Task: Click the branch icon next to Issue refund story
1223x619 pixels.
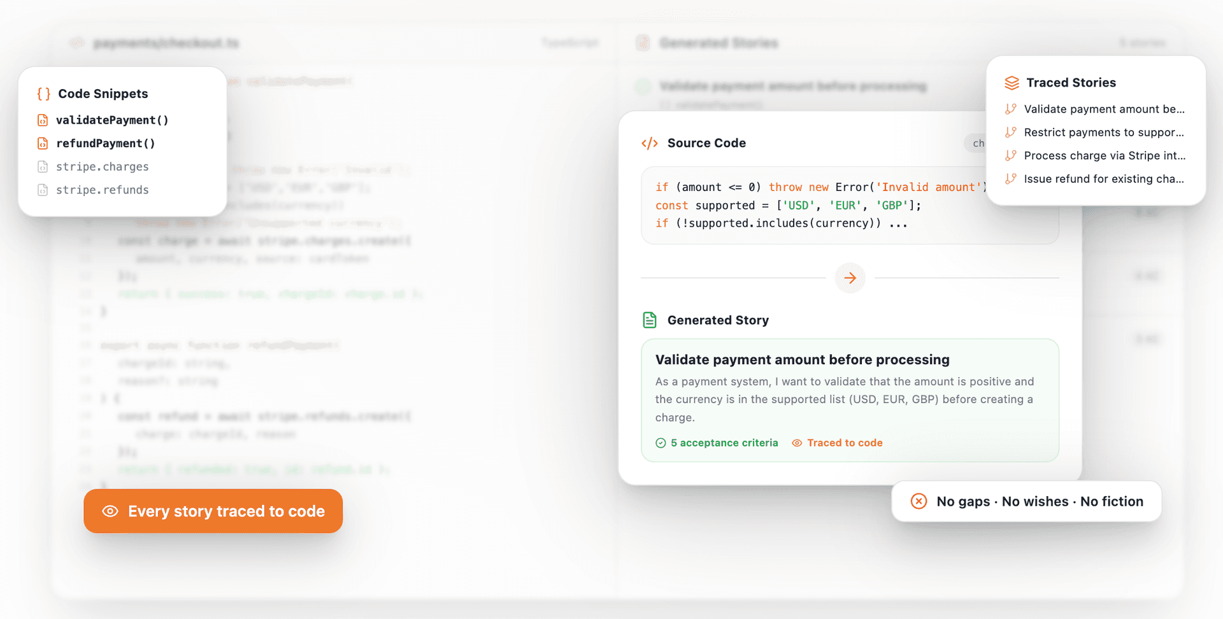Action: tap(1011, 179)
